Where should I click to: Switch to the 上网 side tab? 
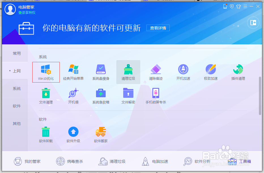pyautogui.click(x=15, y=71)
